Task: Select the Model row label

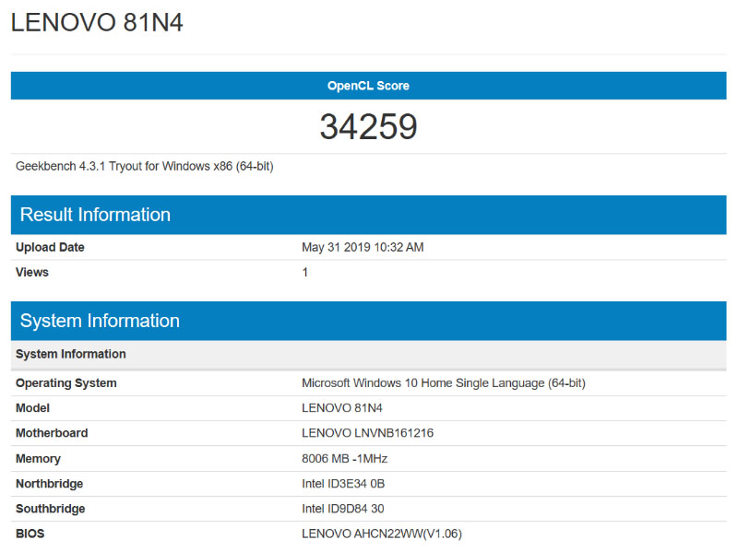Action: (x=34, y=407)
